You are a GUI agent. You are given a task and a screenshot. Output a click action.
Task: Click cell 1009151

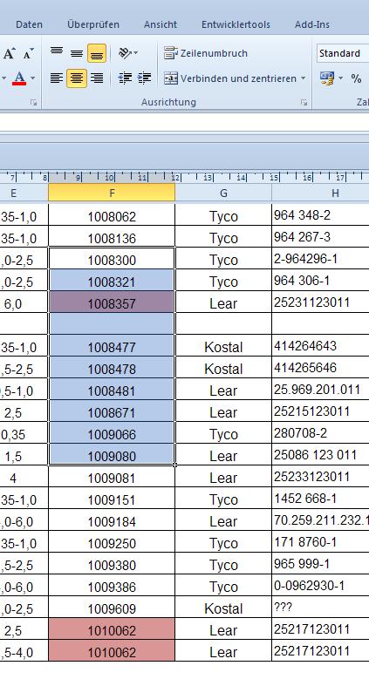(112, 499)
